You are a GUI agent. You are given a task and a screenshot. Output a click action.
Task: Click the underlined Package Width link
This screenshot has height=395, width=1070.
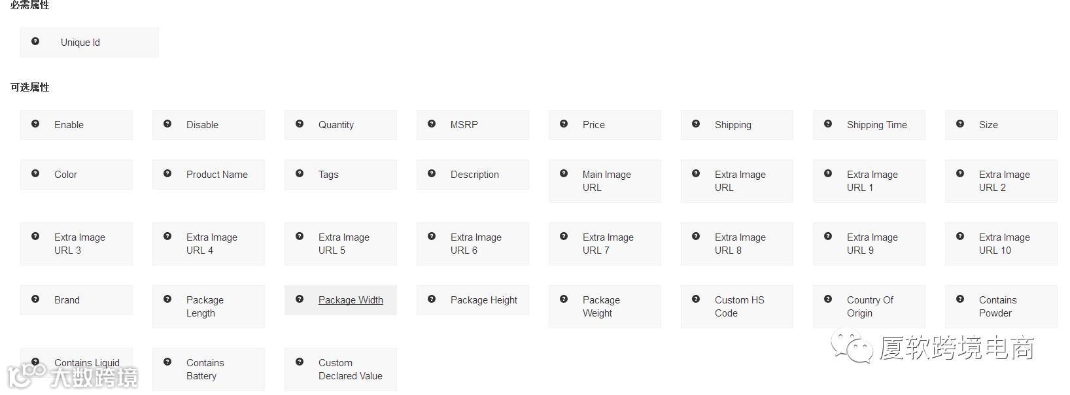point(351,300)
